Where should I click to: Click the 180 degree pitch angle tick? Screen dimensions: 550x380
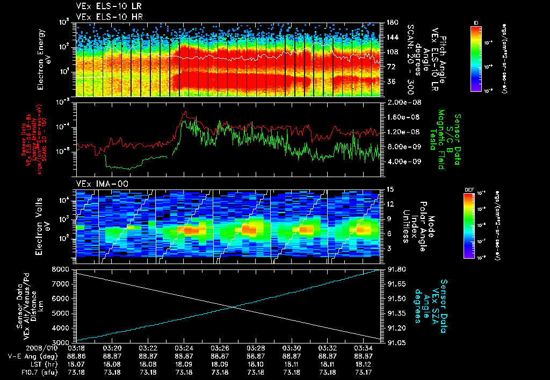tap(393, 23)
